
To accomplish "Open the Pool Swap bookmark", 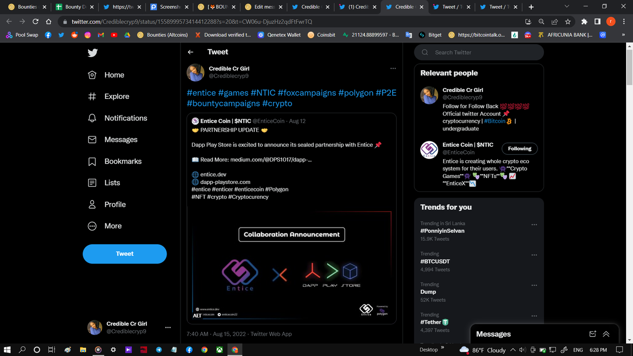I will click(x=22, y=35).
